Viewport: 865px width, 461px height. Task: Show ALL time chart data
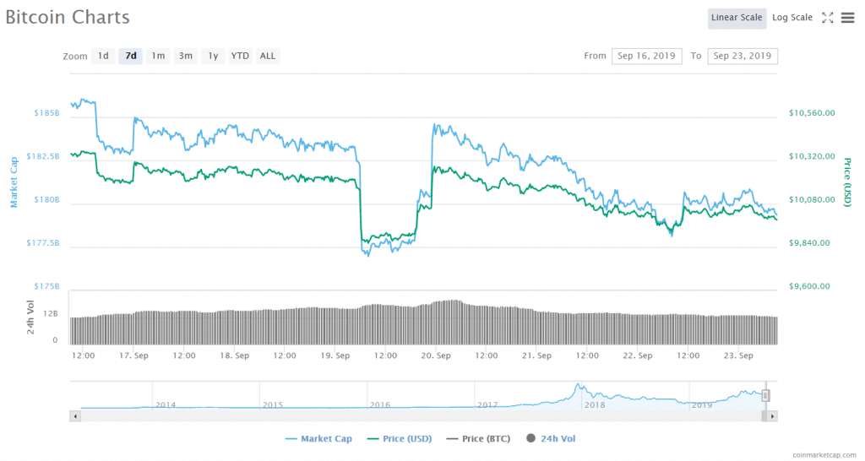coord(267,57)
